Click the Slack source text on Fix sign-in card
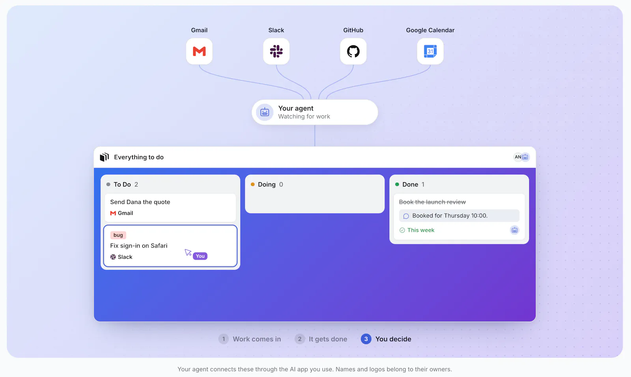 point(125,257)
